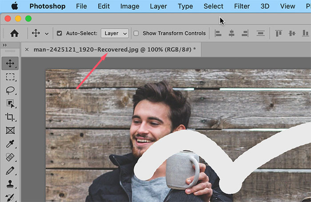Open the Layer menu

click(x=158, y=6)
